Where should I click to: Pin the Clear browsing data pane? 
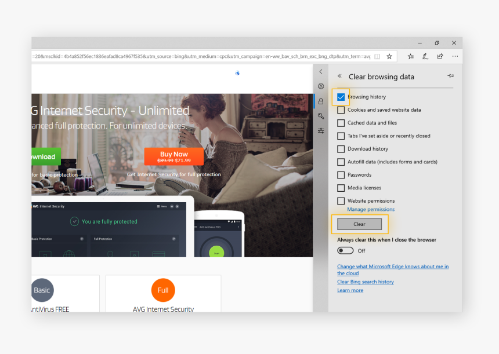click(450, 76)
